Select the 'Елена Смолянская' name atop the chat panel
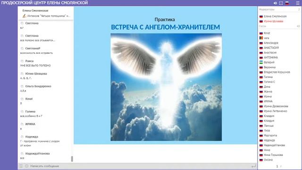 click(35, 10)
